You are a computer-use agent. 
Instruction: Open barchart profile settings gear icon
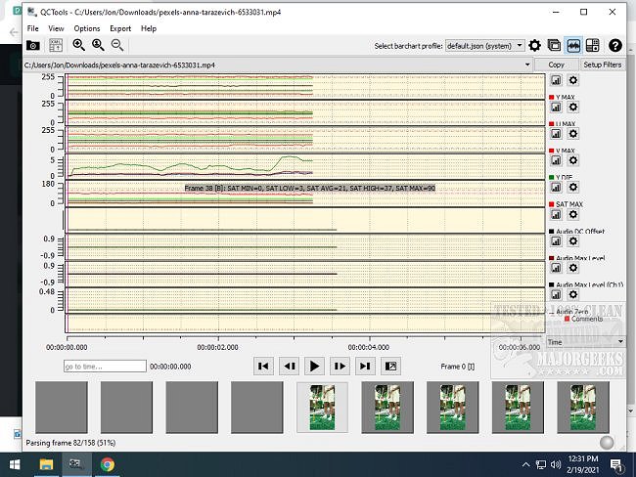(534, 45)
